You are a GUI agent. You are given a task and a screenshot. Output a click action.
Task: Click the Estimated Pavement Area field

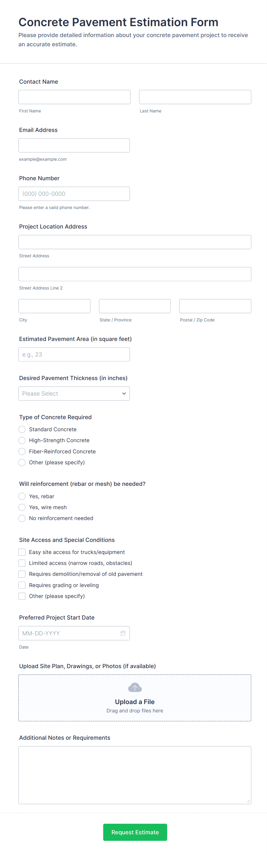pos(74,354)
